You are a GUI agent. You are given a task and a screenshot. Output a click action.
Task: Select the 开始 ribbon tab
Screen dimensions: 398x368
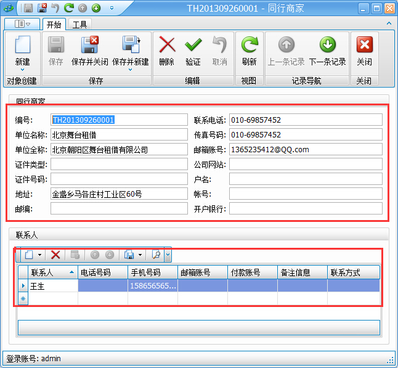point(54,25)
